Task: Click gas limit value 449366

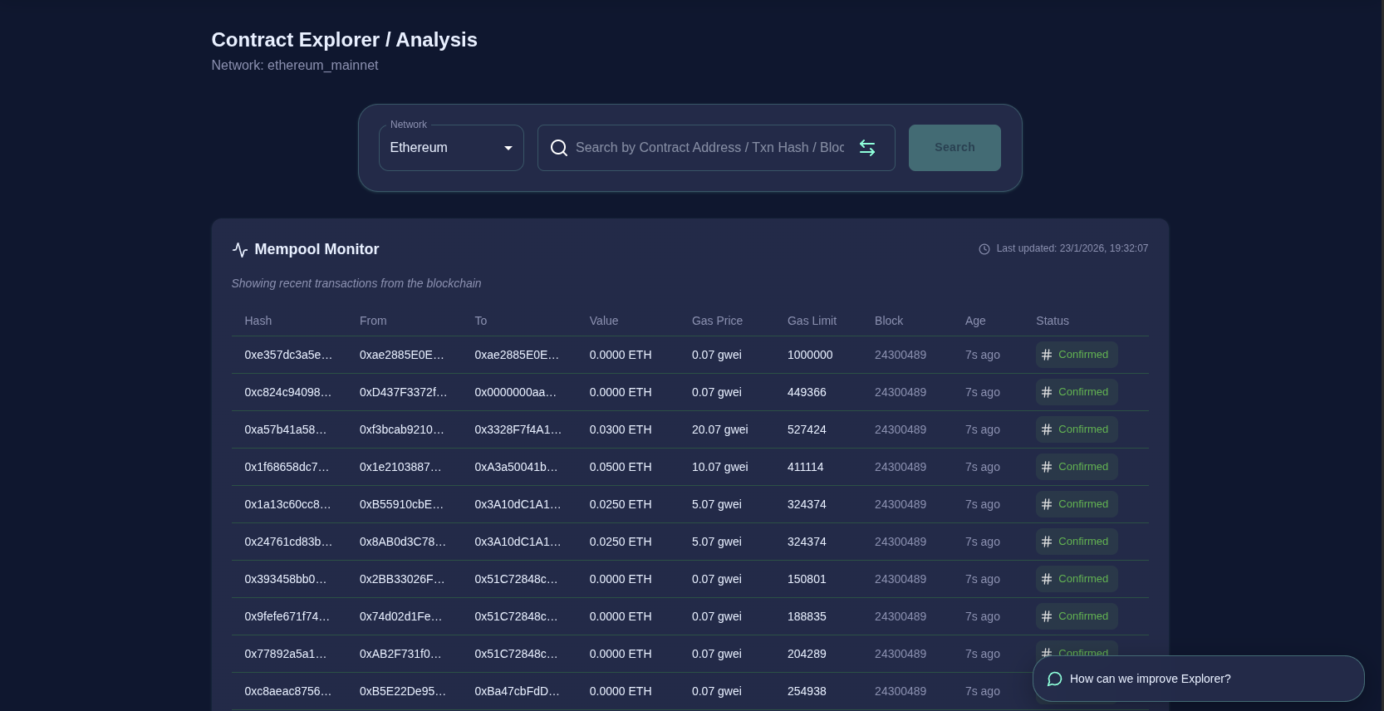Action: tap(807, 392)
